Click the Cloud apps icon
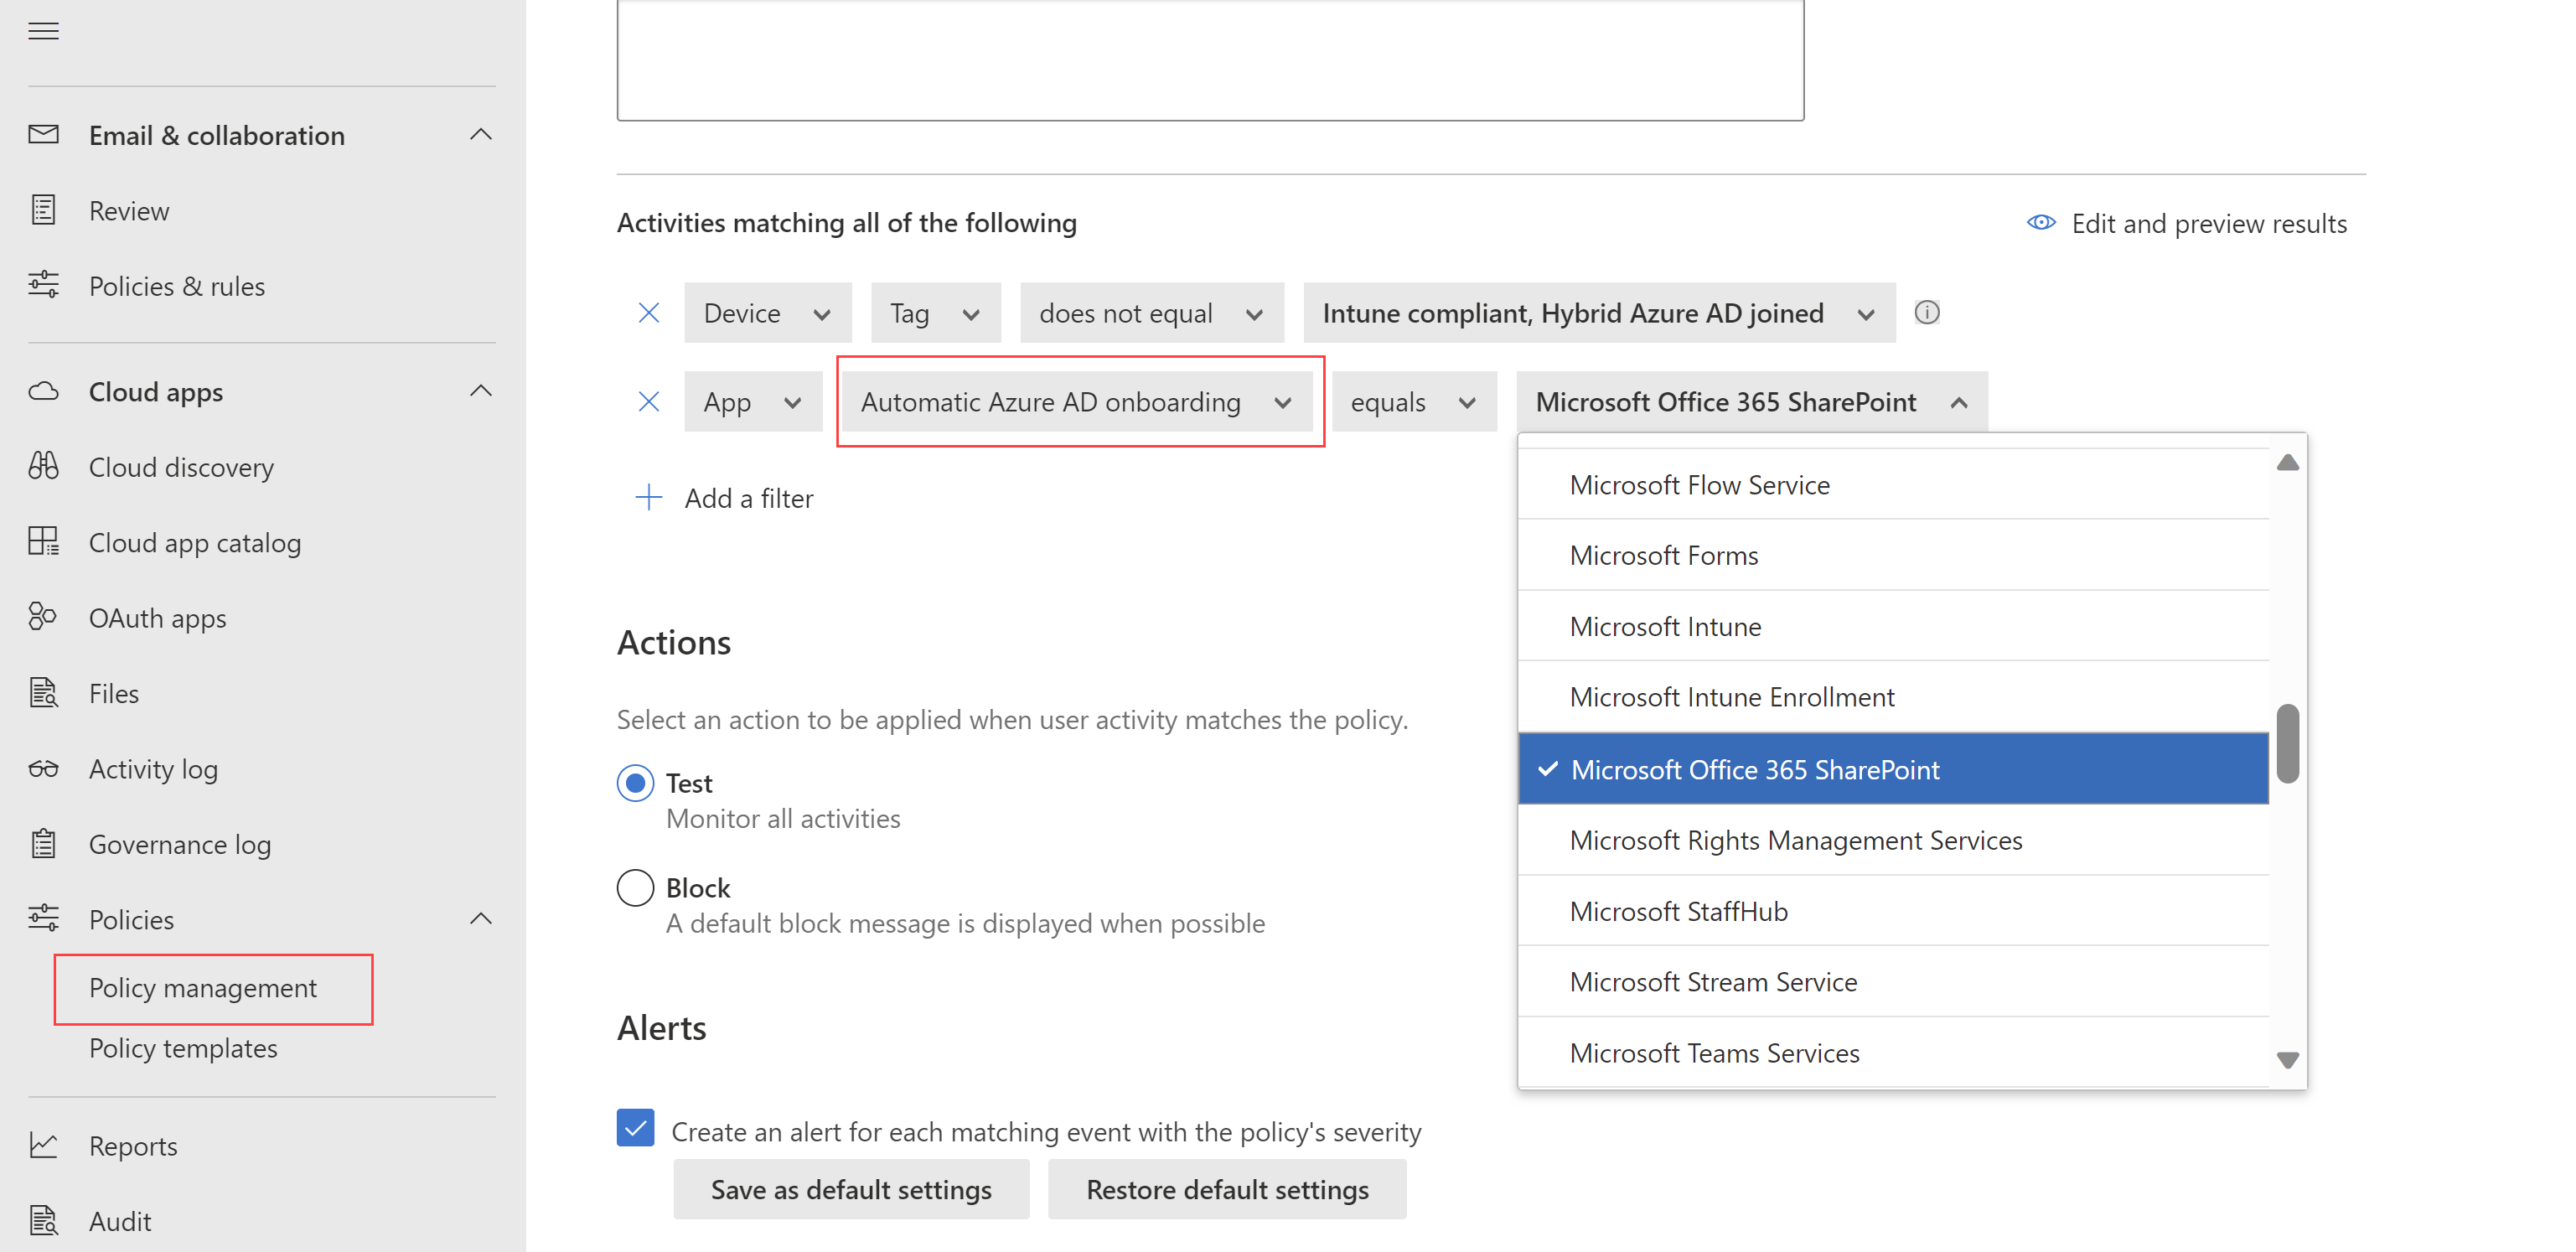The width and height of the screenshot is (2576, 1252). [44, 390]
